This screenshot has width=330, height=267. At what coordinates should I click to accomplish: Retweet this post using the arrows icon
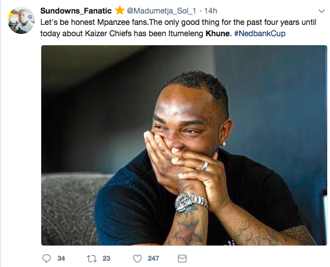pyautogui.click(x=92, y=259)
